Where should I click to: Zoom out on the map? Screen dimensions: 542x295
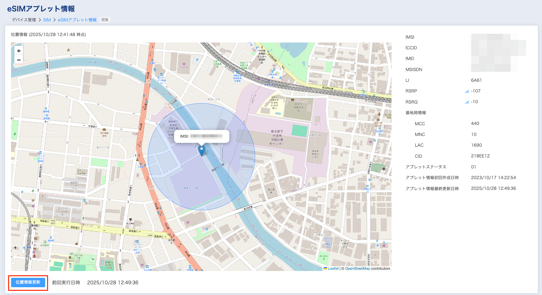19,60
